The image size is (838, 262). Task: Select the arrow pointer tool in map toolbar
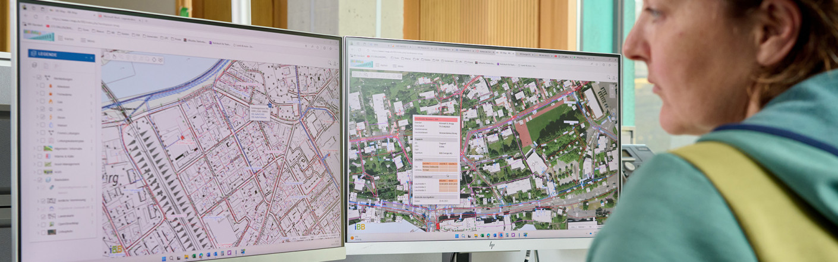click(x=114, y=56)
